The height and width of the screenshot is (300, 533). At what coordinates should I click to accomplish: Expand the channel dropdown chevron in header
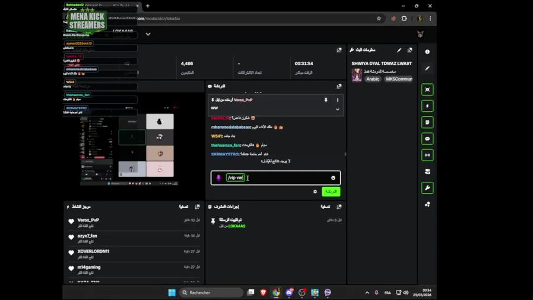click(x=148, y=34)
